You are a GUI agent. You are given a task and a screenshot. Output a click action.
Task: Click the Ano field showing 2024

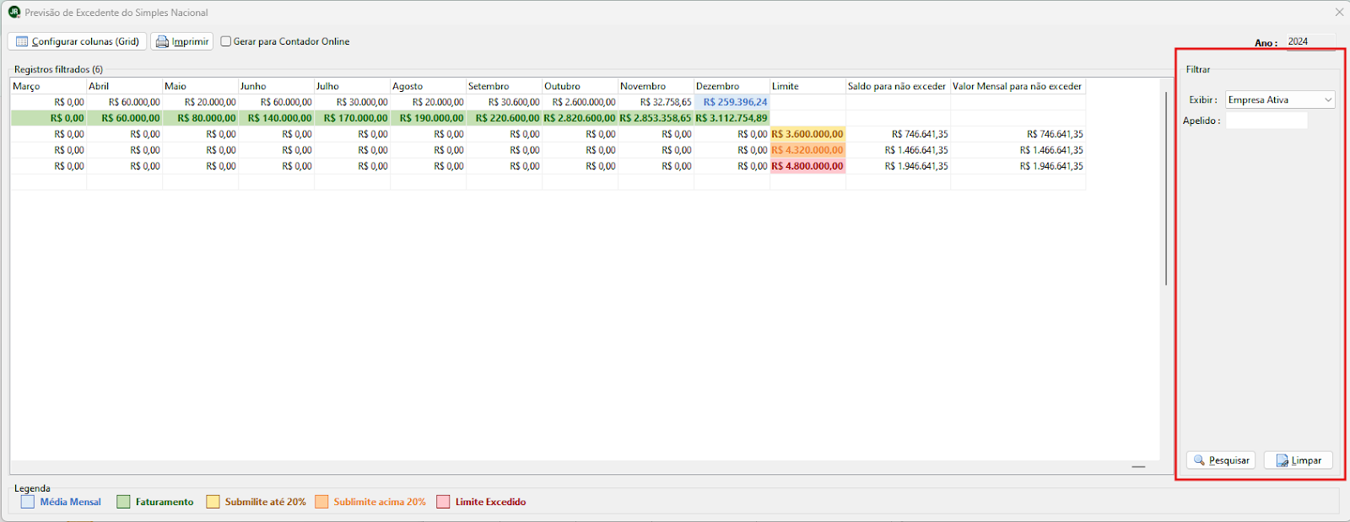[1309, 41]
